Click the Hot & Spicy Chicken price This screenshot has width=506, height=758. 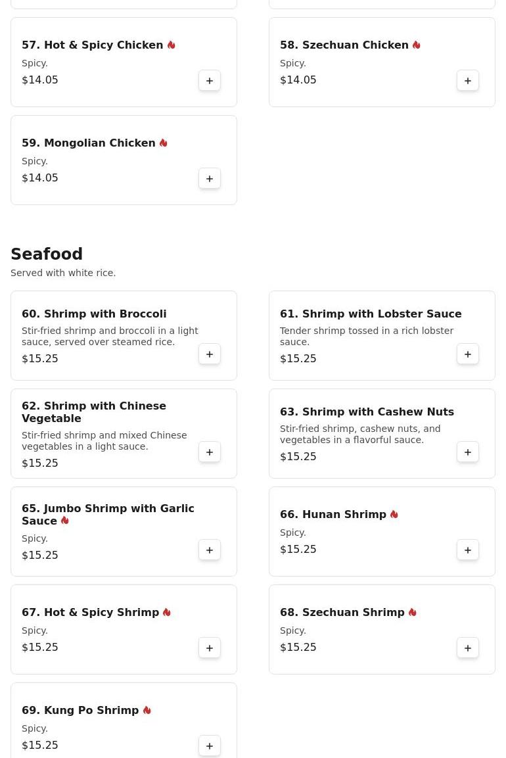click(40, 80)
